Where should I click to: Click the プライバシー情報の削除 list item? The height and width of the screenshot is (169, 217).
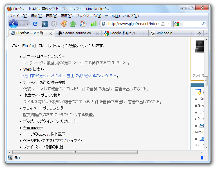(x=44, y=147)
